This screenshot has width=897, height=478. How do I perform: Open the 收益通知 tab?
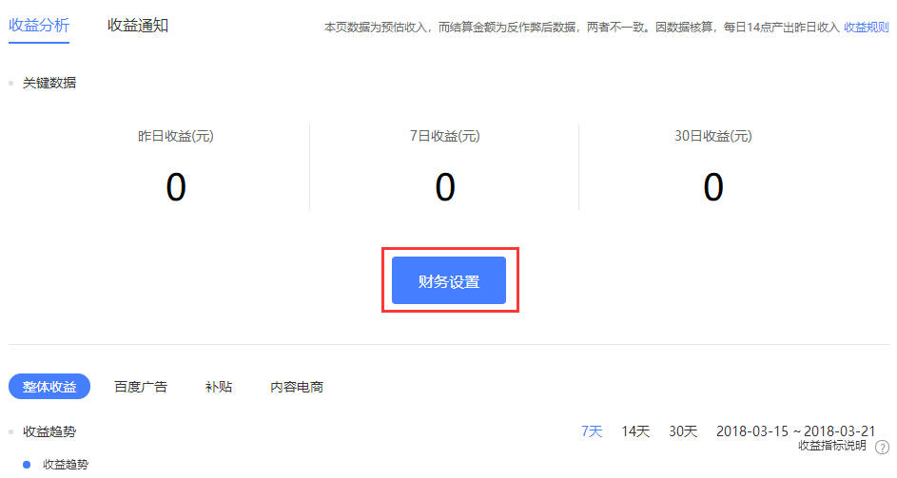[x=138, y=26]
